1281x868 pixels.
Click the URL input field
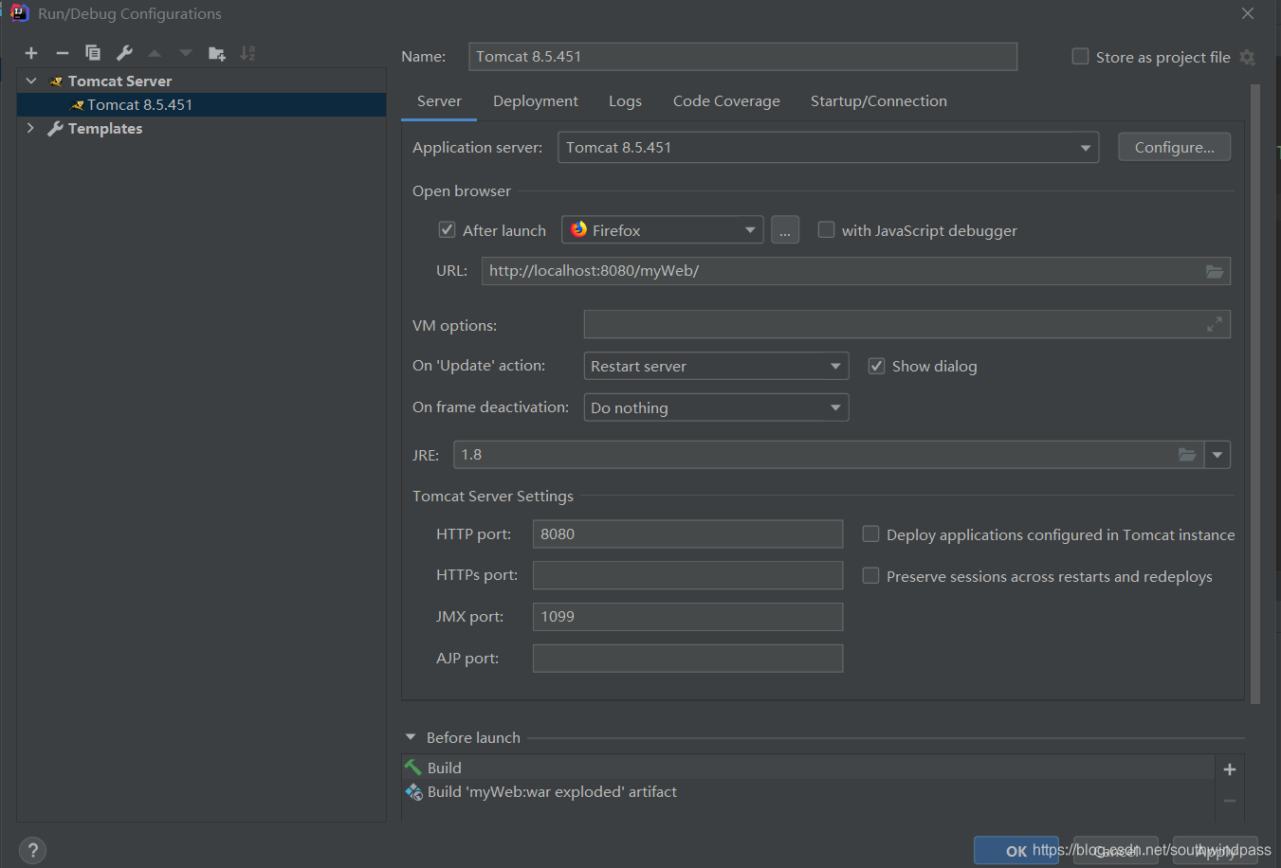tap(856, 271)
